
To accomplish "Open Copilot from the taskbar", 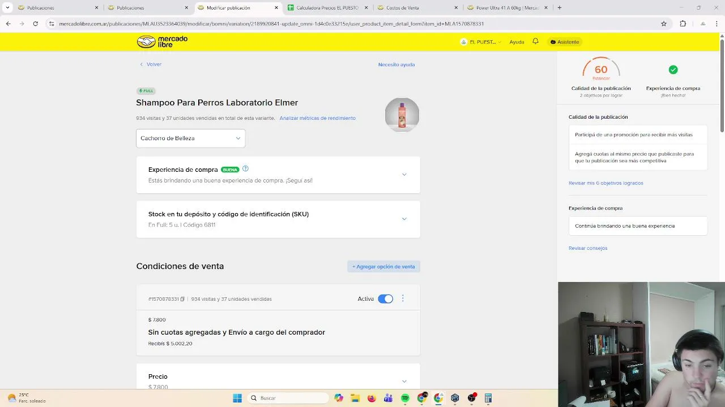I will (339, 398).
